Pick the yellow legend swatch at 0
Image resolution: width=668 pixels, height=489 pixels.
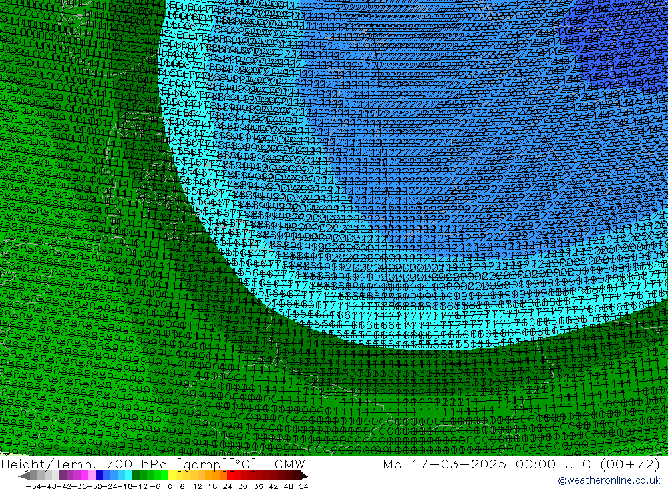(x=172, y=476)
